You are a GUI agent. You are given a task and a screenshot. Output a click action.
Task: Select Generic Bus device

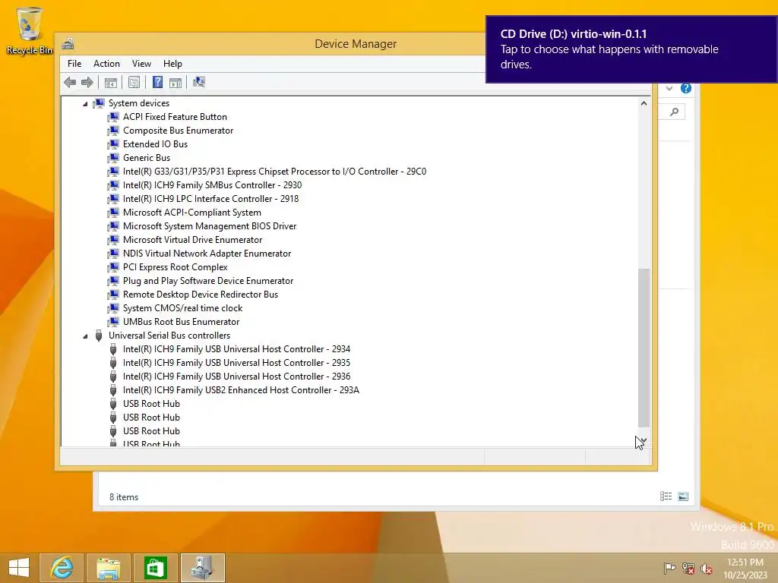147,158
